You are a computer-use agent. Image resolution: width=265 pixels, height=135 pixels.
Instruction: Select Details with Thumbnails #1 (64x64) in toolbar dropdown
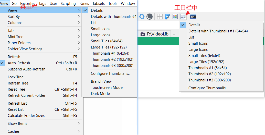coord(221,31)
